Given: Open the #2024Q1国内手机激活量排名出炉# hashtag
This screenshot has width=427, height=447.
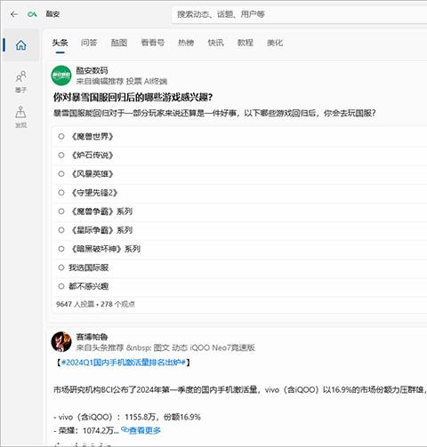Looking at the screenshot, I should click(124, 363).
